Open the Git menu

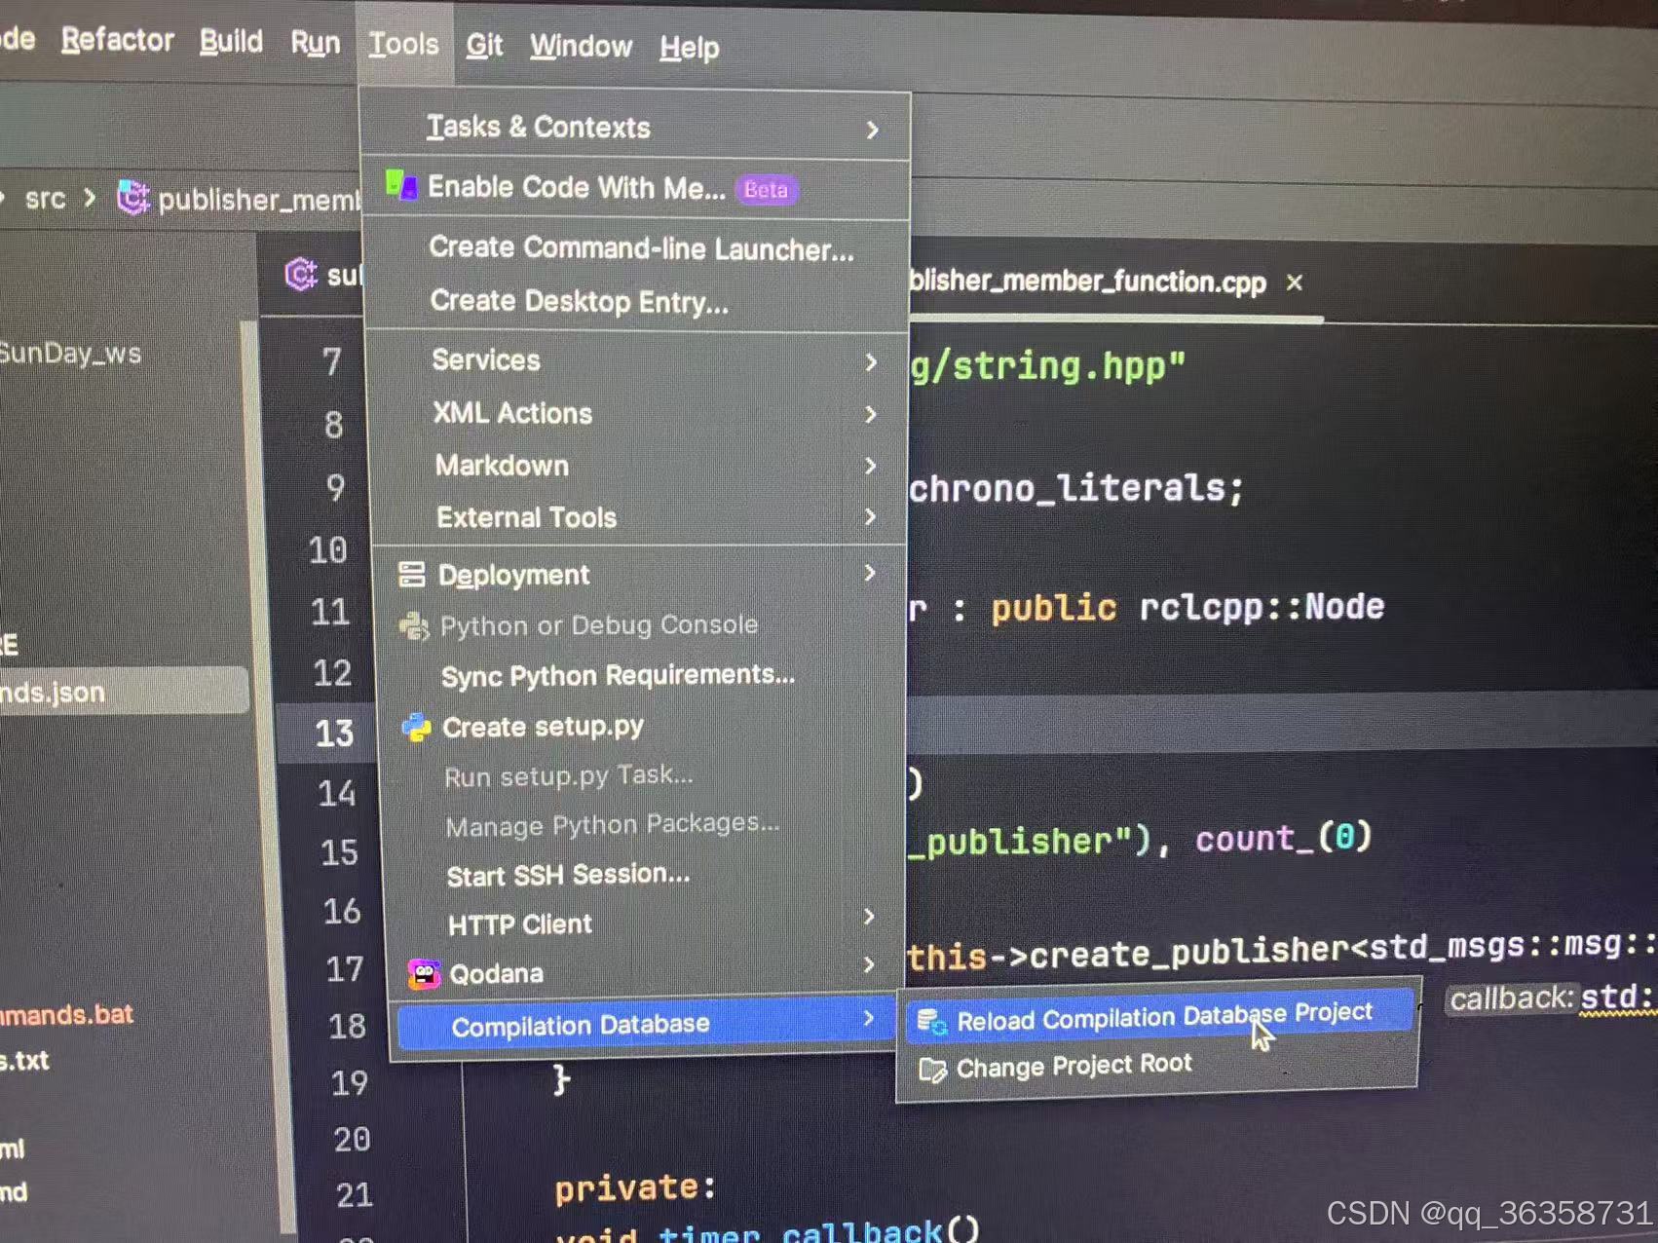tap(484, 45)
